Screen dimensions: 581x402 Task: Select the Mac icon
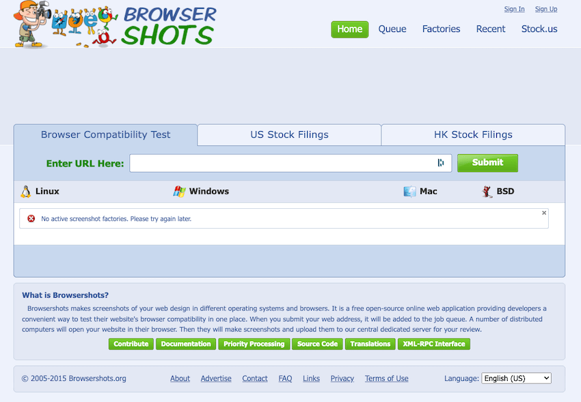click(x=410, y=191)
